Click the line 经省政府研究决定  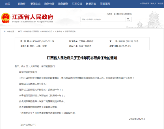tap(29, 72)
